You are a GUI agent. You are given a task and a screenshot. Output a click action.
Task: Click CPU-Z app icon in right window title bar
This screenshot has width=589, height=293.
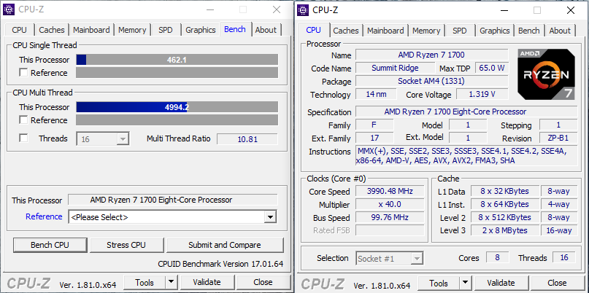(x=303, y=10)
